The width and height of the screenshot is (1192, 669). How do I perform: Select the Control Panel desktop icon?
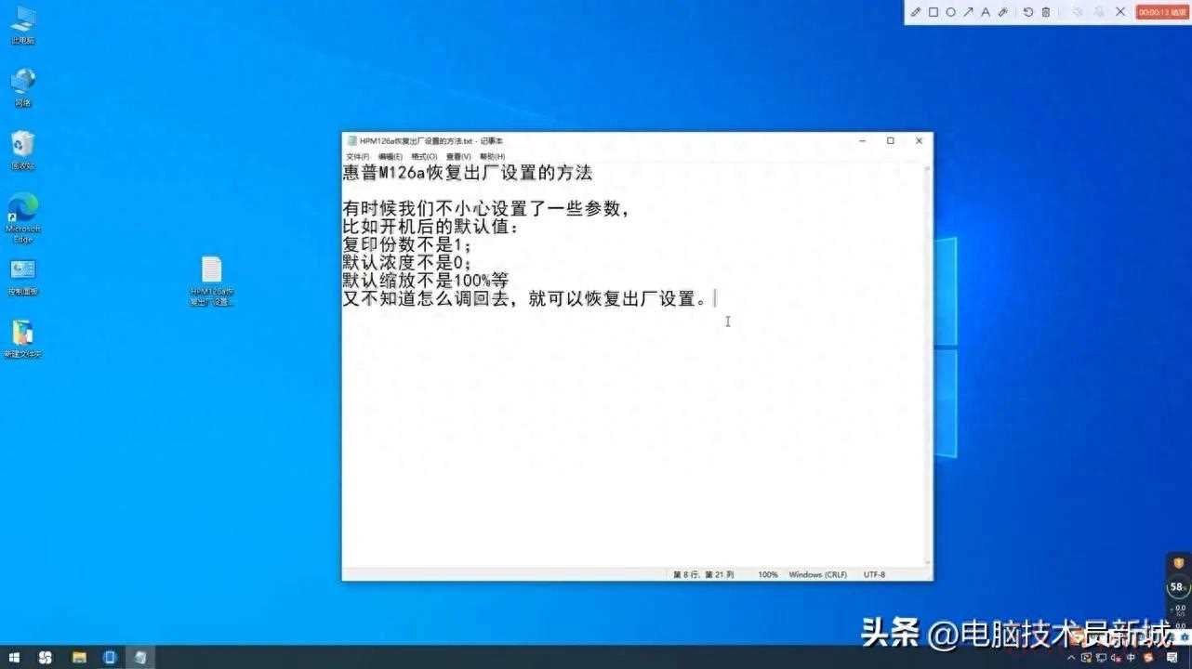tap(22, 277)
